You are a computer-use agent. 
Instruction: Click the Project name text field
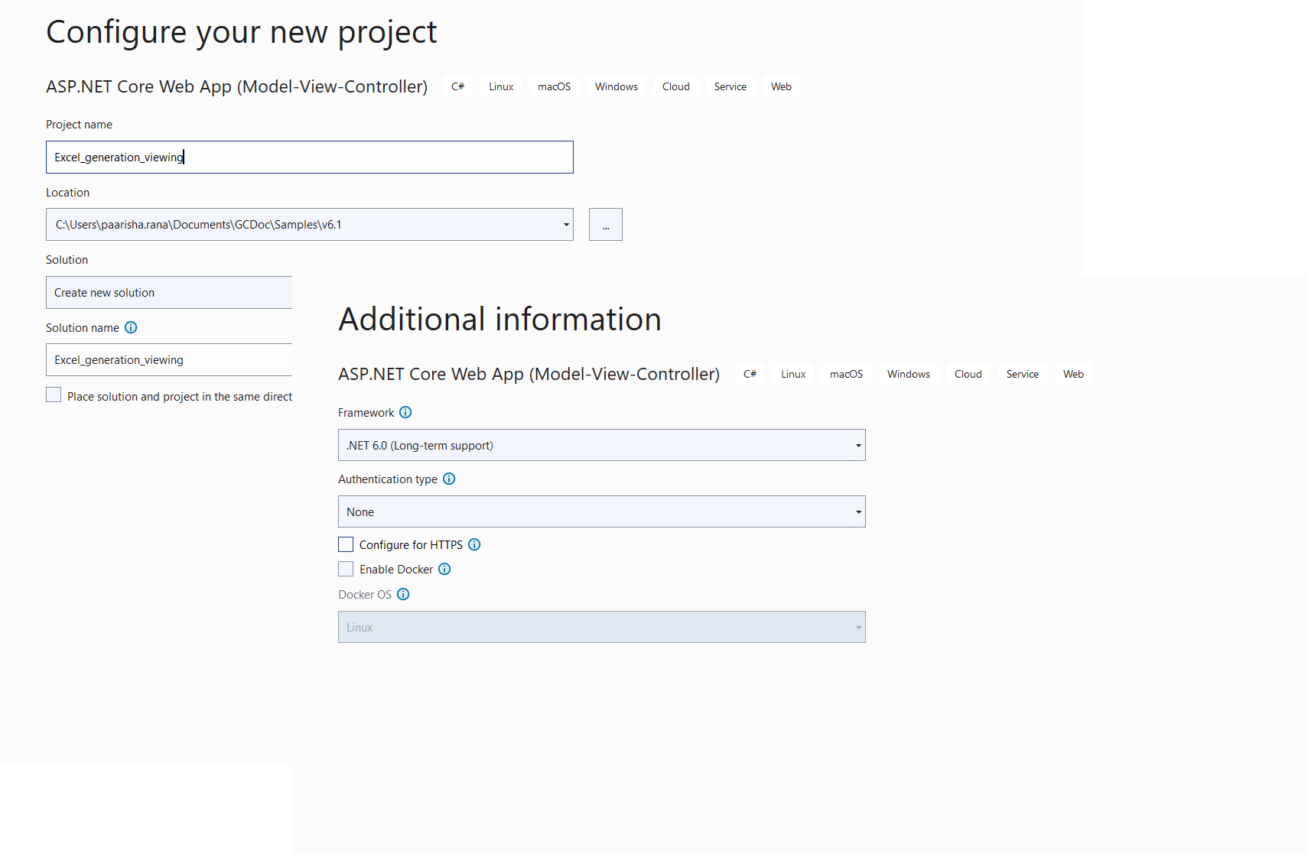click(x=309, y=157)
